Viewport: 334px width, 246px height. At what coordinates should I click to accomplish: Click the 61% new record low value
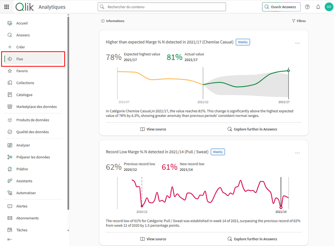point(169,167)
